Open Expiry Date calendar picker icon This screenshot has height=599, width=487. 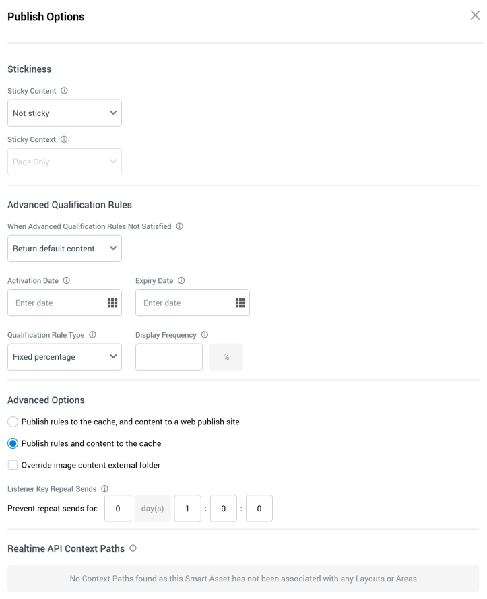point(240,303)
